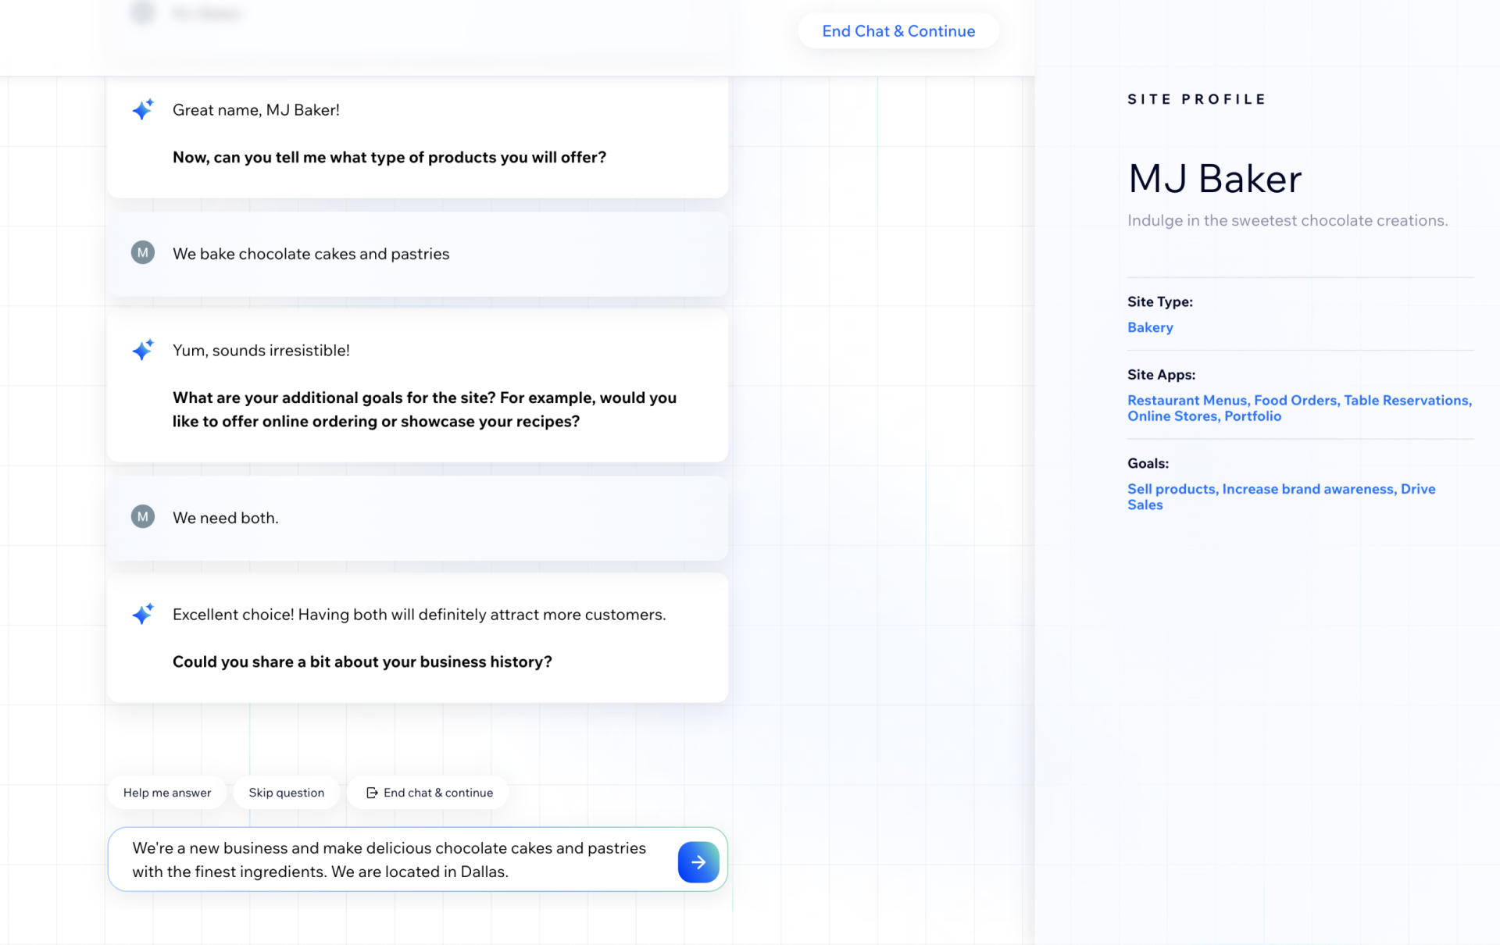
Task: Click sparkle icon beside 'Excellent choice!' message
Action: click(143, 614)
